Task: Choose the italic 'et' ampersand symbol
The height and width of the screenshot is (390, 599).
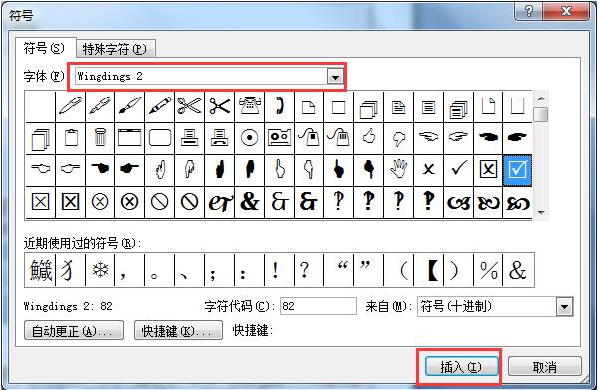Action: click(x=220, y=202)
